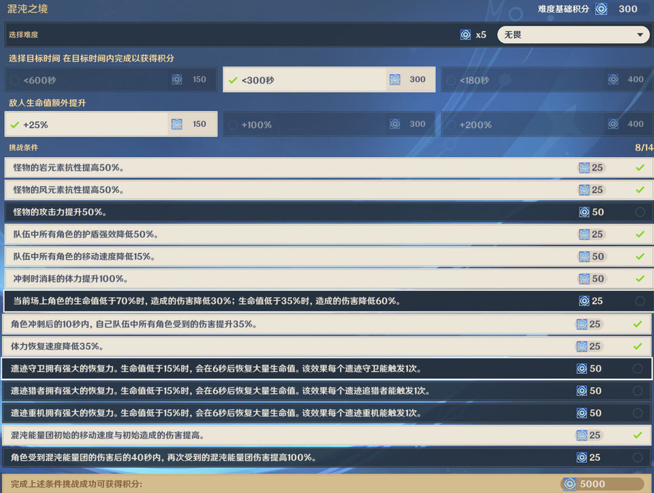This screenshot has width=654, height=493.
Task: Select the <300秒 target time option
Action: pos(329,79)
